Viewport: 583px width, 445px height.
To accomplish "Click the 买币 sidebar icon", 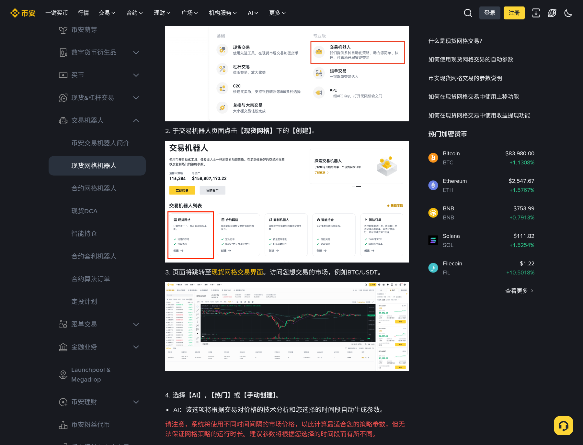I will [x=63, y=75].
